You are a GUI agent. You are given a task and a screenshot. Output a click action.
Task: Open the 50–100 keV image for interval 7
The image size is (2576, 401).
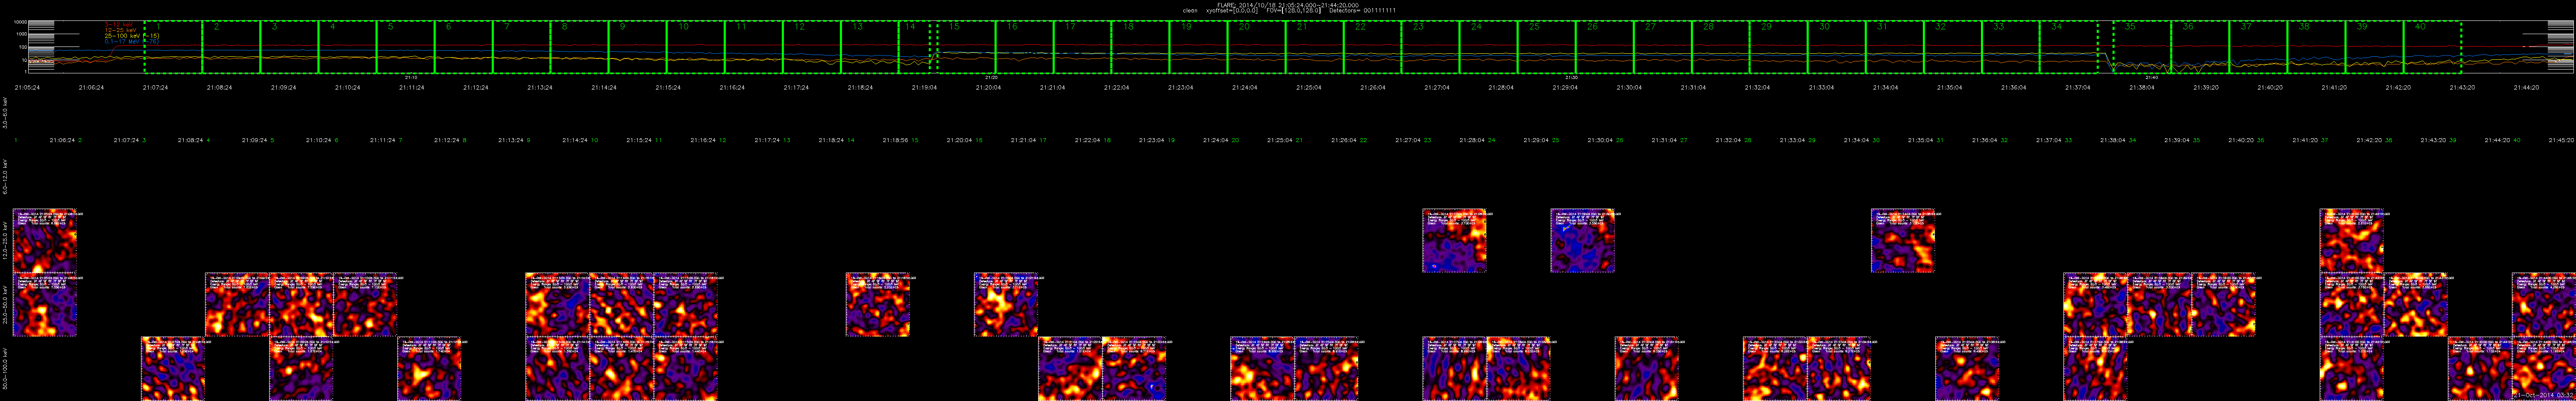429,368
